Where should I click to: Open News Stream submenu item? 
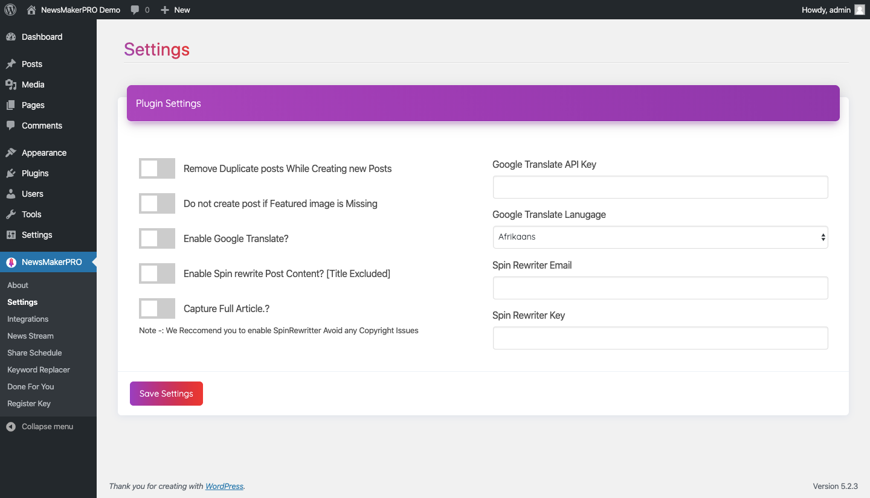tap(30, 336)
